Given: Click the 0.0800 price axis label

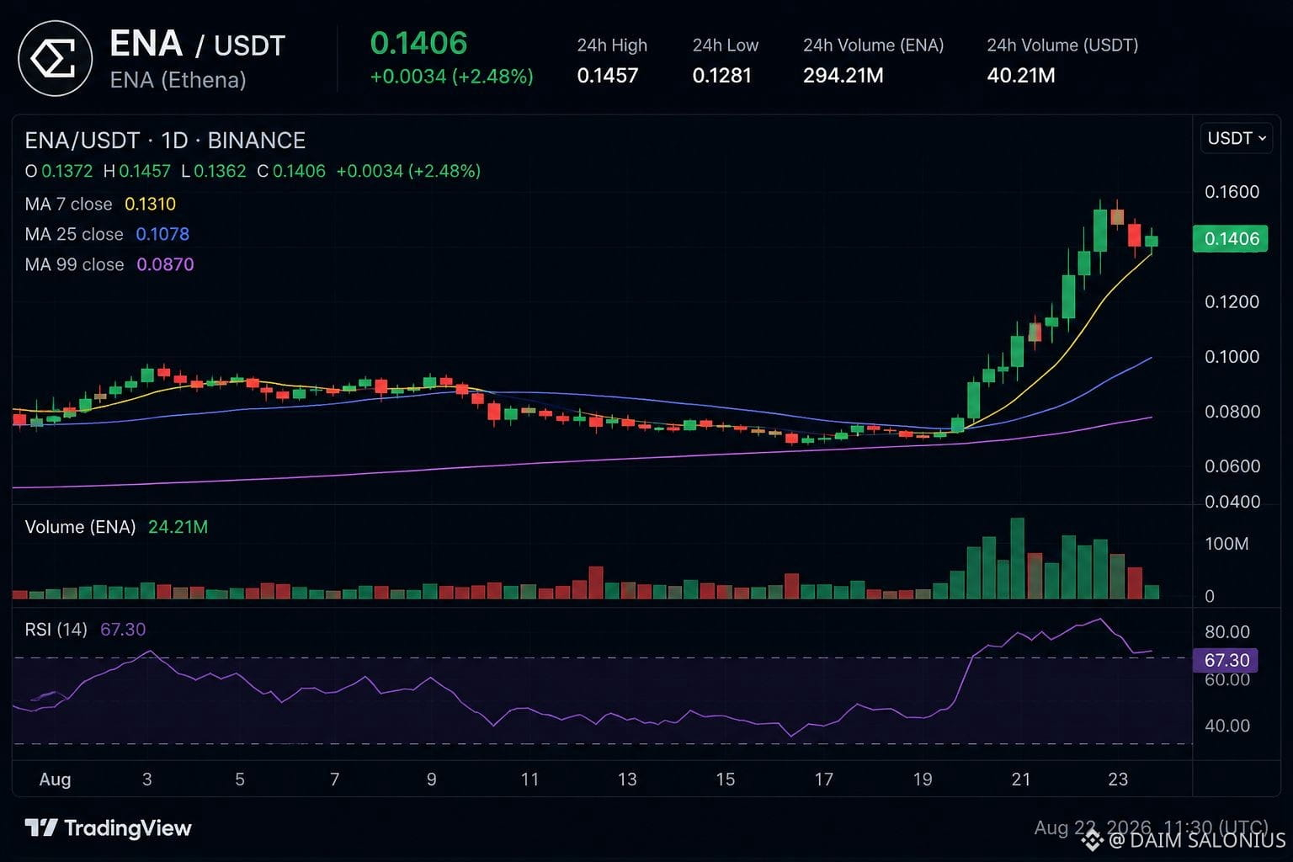Looking at the screenshot, I should (x=1232, y=412).
